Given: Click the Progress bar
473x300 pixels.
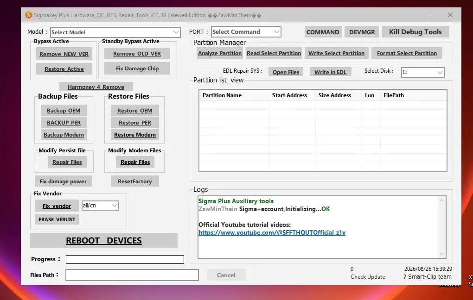Looking at the screenshot, I should pos(125,259).
